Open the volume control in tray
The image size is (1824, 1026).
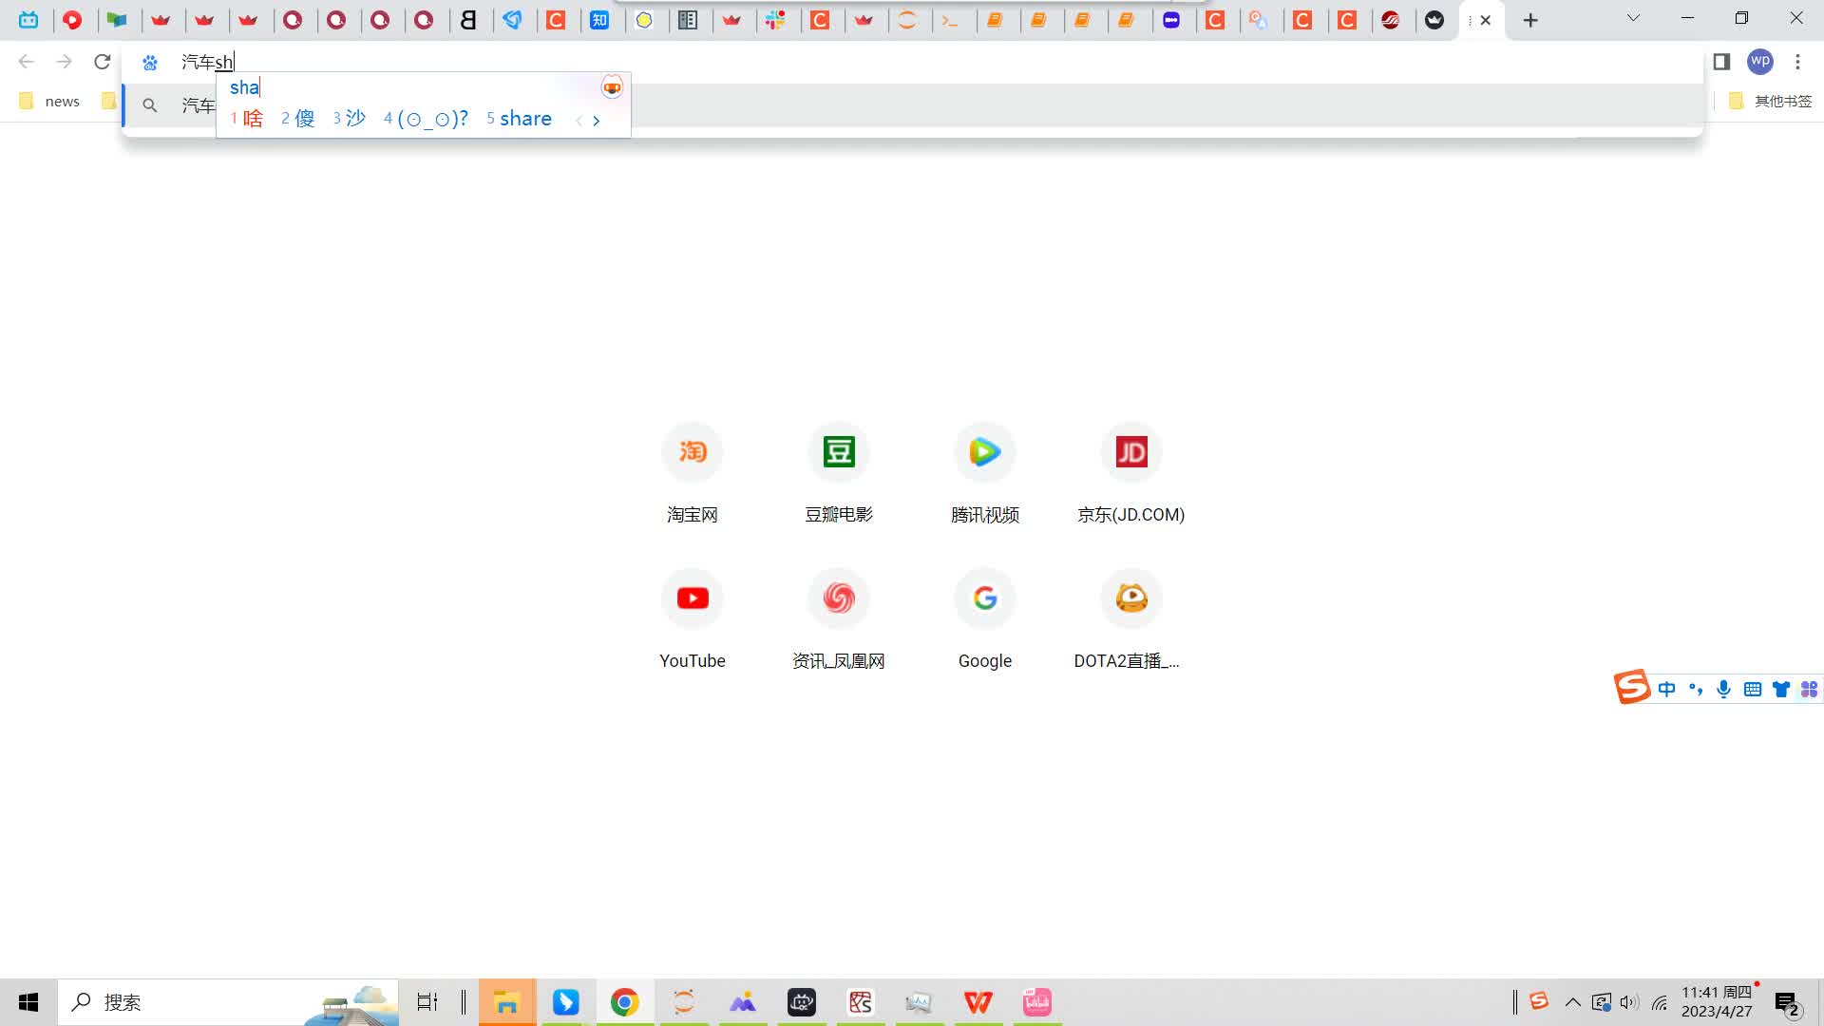coord(1630,1002)
